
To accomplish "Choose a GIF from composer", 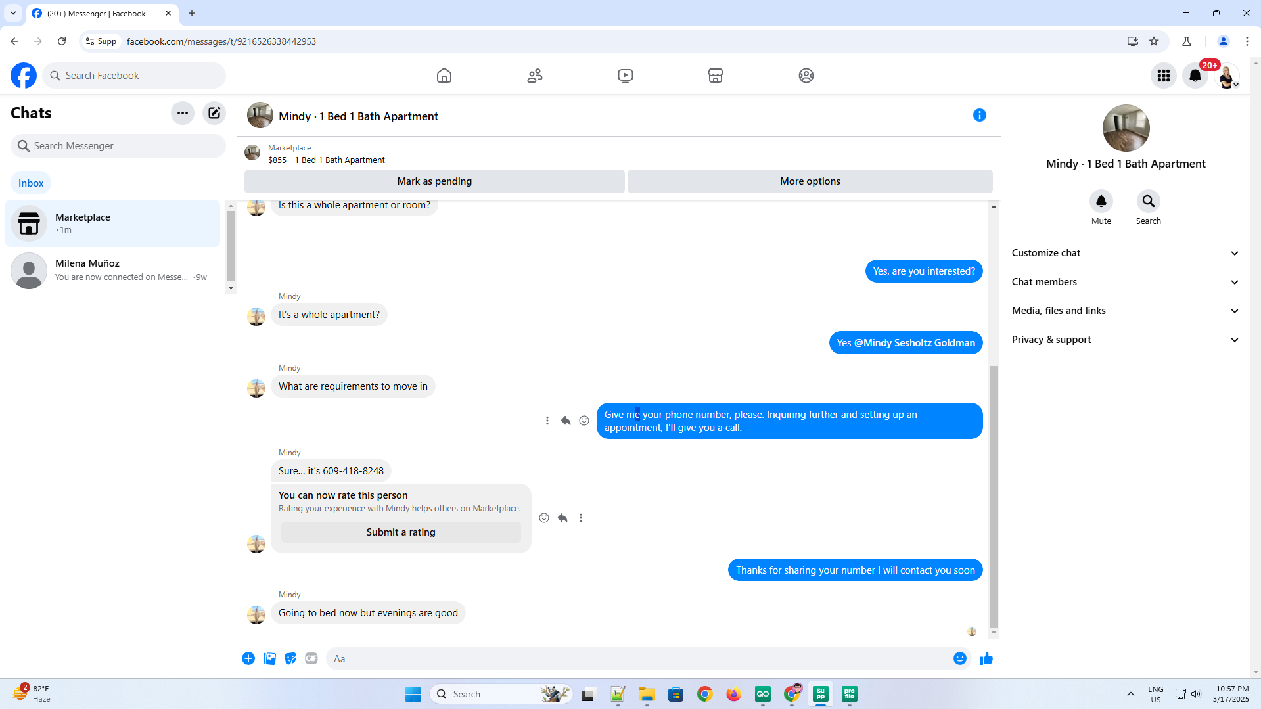I will click(311, 658).
